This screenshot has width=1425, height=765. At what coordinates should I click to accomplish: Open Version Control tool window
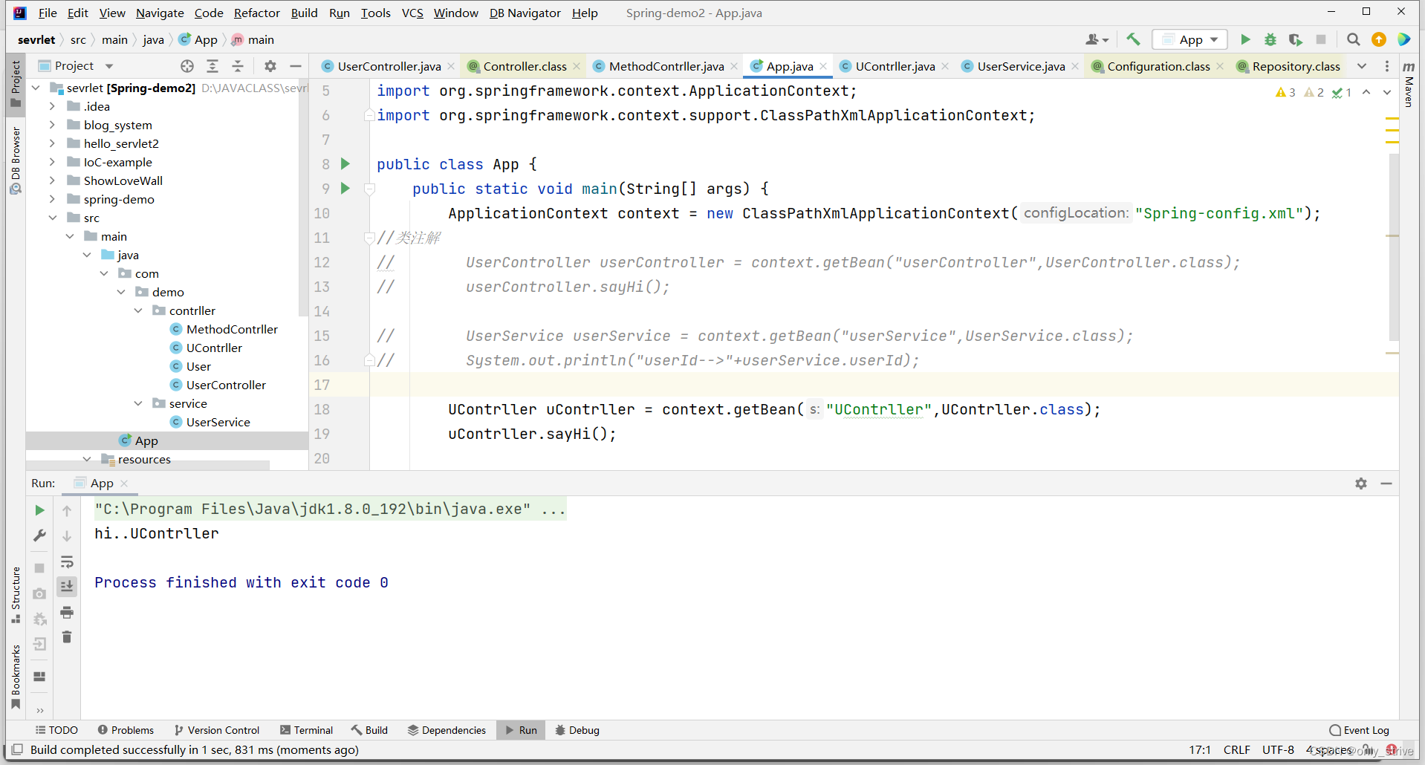217,730
